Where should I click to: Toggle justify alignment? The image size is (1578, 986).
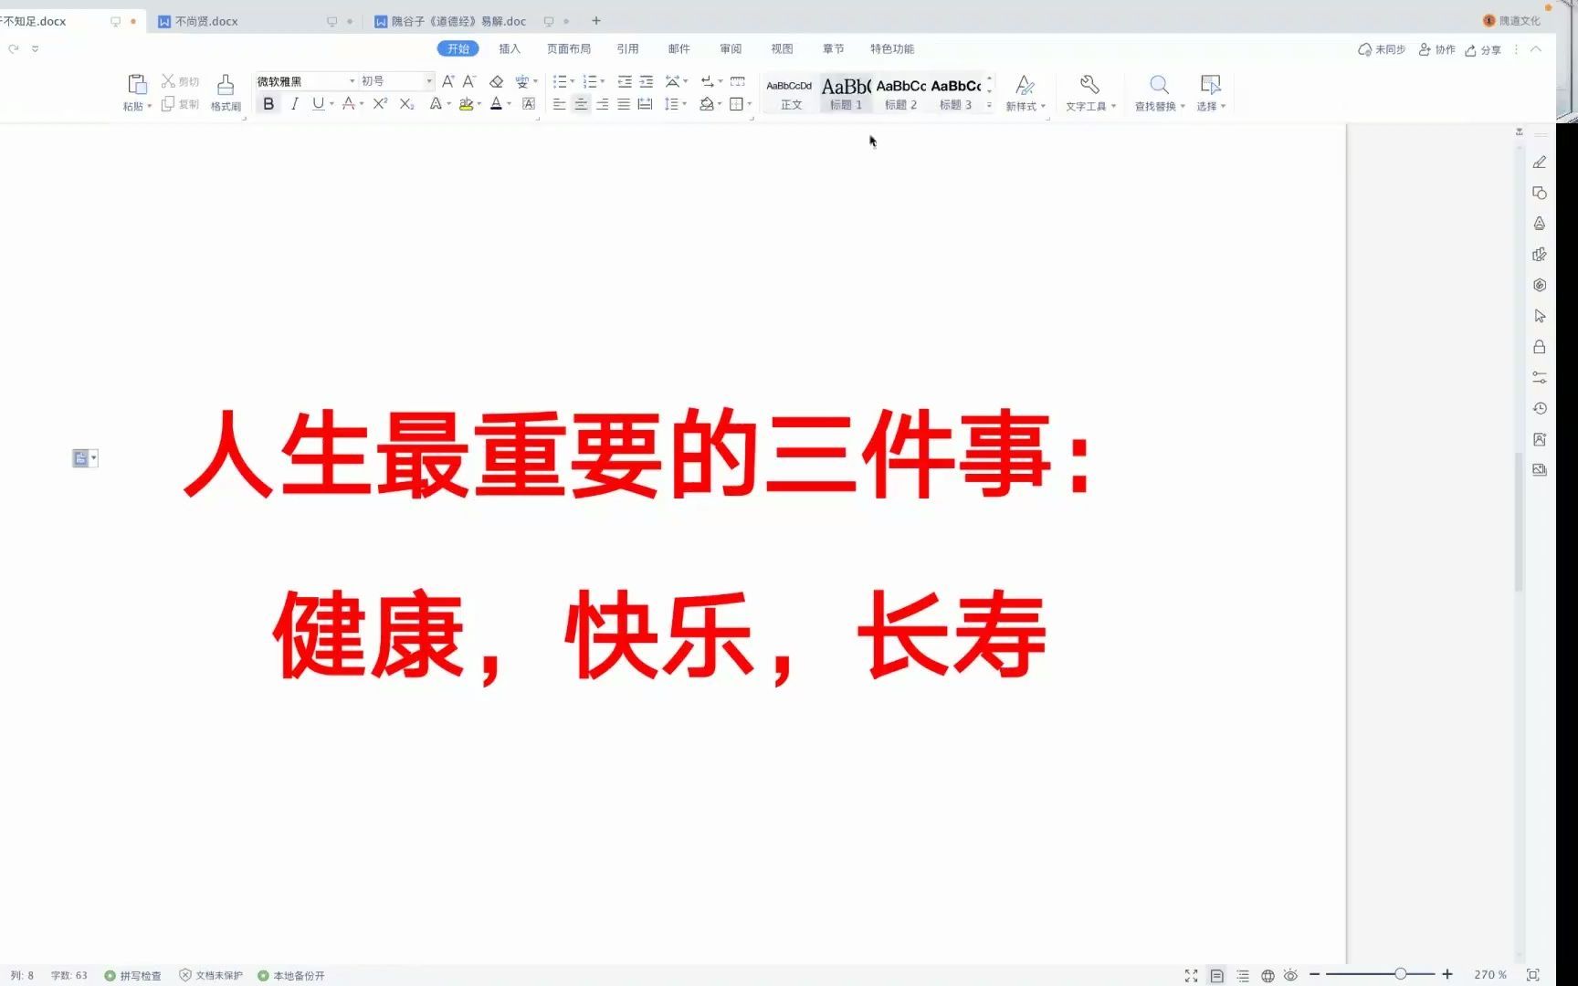point(623,104)
